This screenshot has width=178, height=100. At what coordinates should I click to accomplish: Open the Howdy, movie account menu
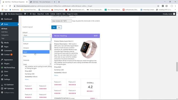[169, 14]
